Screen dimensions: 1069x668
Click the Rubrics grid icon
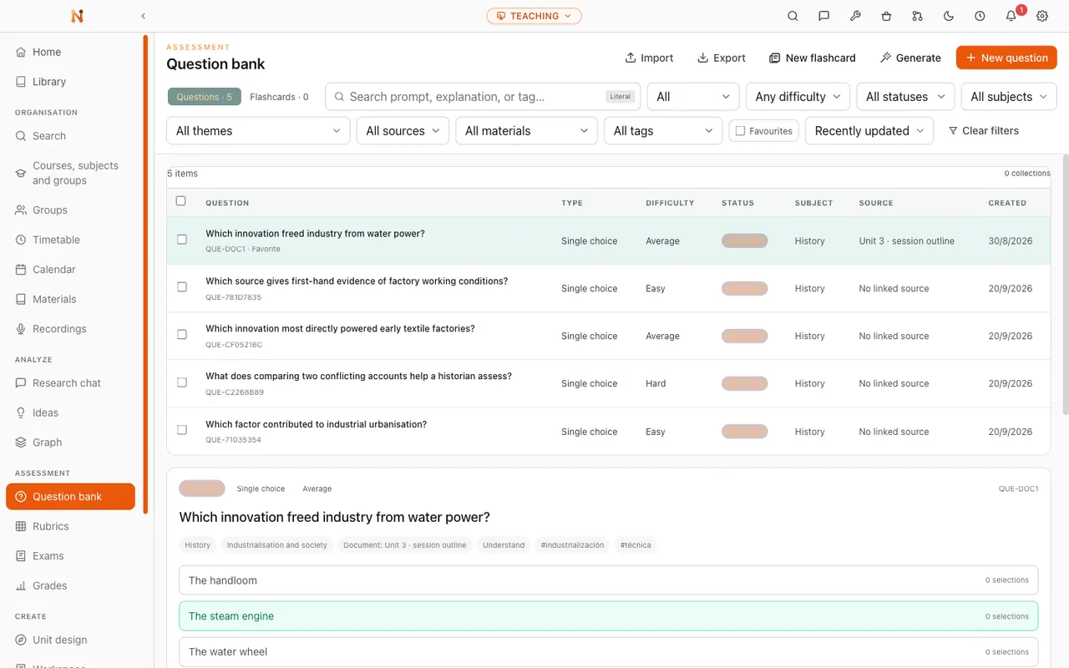[x=21, y=526]
